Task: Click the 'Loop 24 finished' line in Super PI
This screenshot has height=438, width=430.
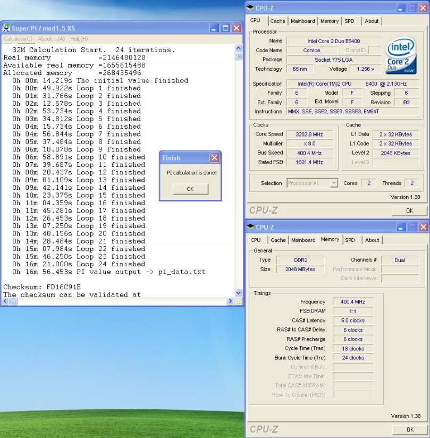Action: [x=79, y=264]
